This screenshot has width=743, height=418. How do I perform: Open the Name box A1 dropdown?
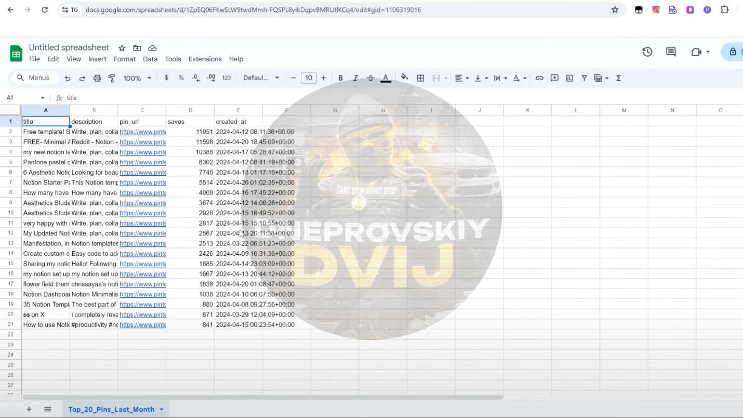pyautogui.click(x=42, y=98)
